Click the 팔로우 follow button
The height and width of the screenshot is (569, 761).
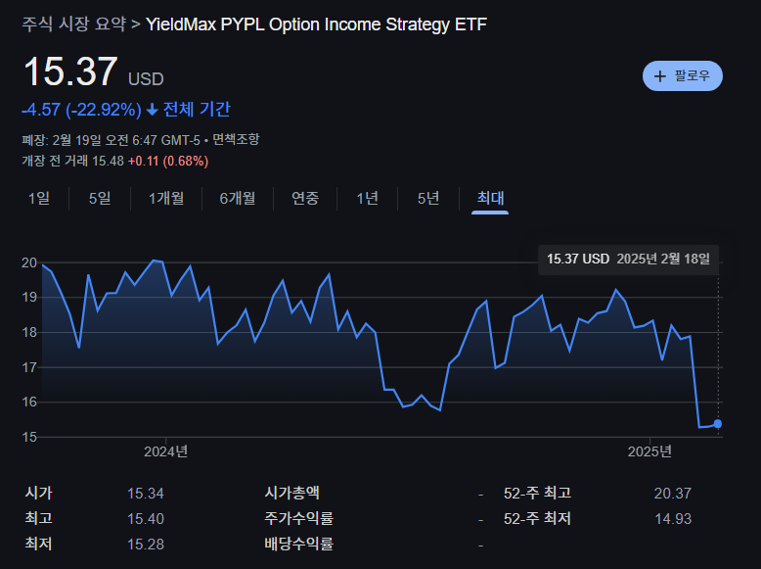[x=682, y=75]
